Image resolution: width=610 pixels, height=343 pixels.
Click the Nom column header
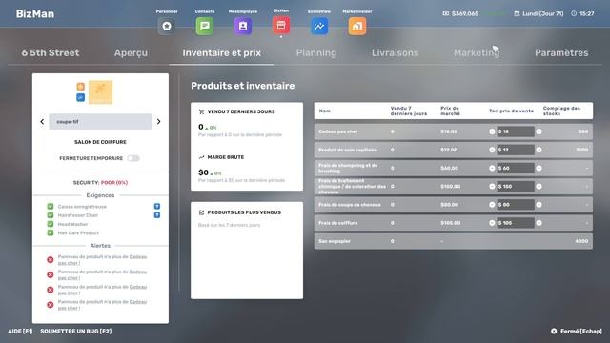[325, 111]
